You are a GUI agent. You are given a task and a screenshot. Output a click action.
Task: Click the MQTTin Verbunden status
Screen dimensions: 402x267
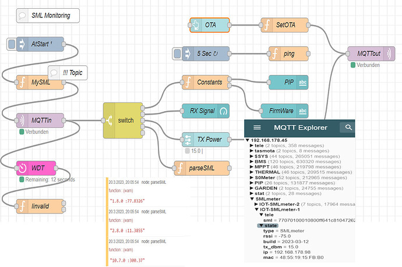[x=34, y=132]
